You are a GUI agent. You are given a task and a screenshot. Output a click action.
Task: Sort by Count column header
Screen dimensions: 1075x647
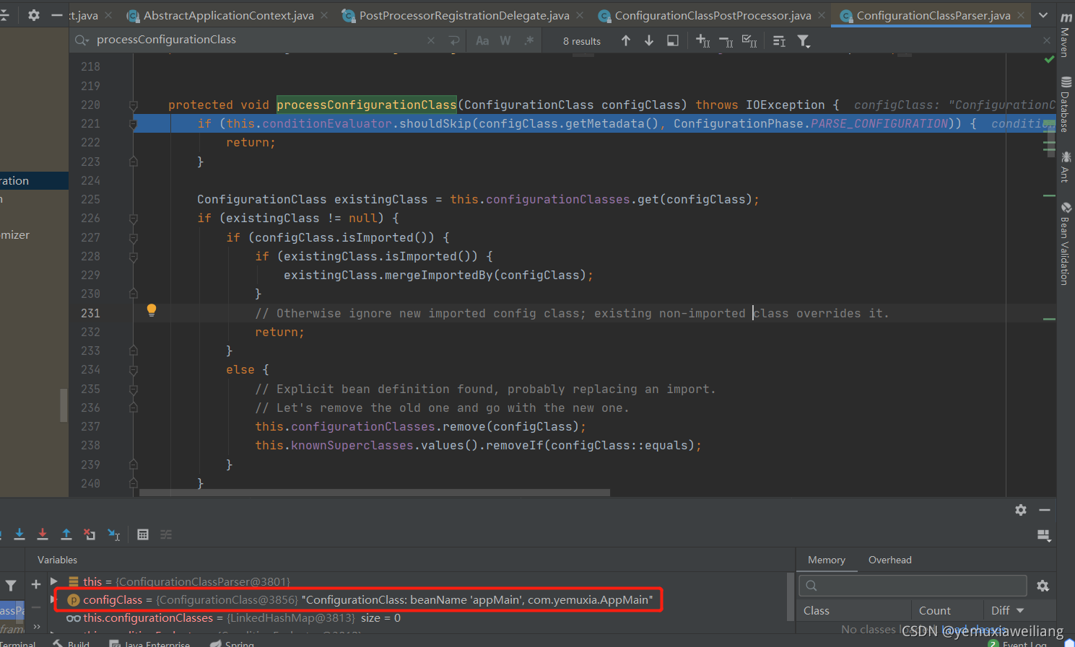point(947,610)
